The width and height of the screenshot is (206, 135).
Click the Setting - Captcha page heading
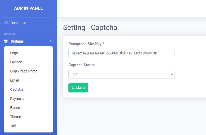pyautogui.click(x=90, y=27)
